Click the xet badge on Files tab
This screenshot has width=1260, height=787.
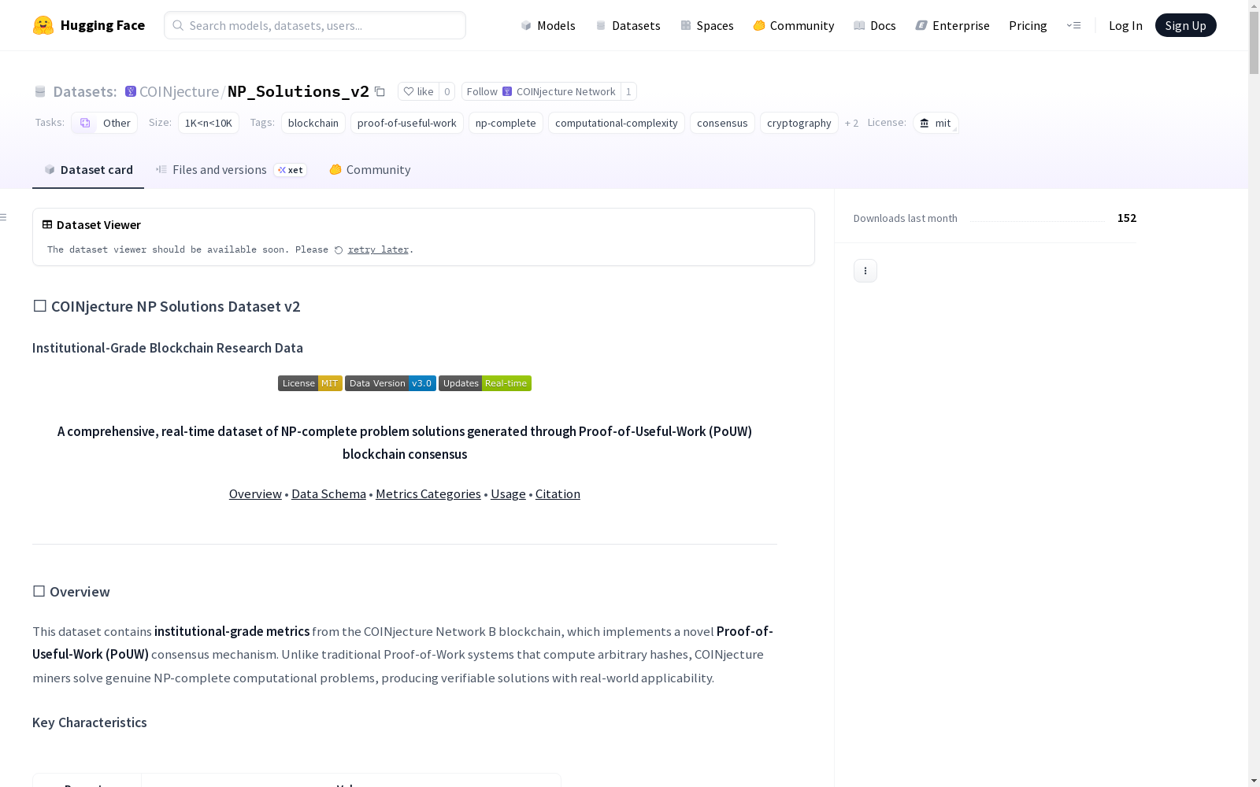click(291, 170)
